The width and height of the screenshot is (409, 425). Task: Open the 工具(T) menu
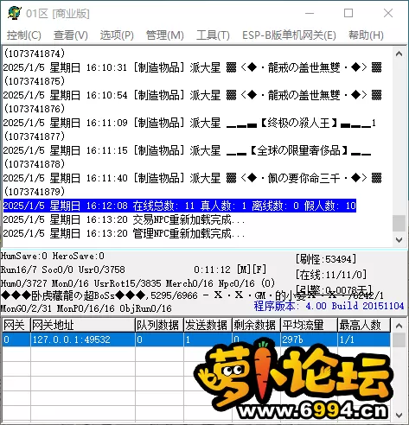[x=213, y=35]
